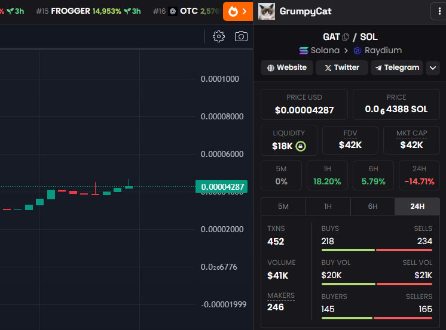This screenshot has height=330, width=446.
Task: Click the MAKERS value 246
Action: (276, 307)
